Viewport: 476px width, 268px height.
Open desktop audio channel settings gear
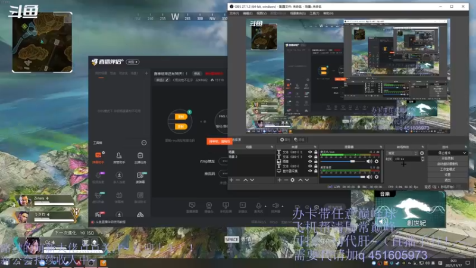pos(377,176)
